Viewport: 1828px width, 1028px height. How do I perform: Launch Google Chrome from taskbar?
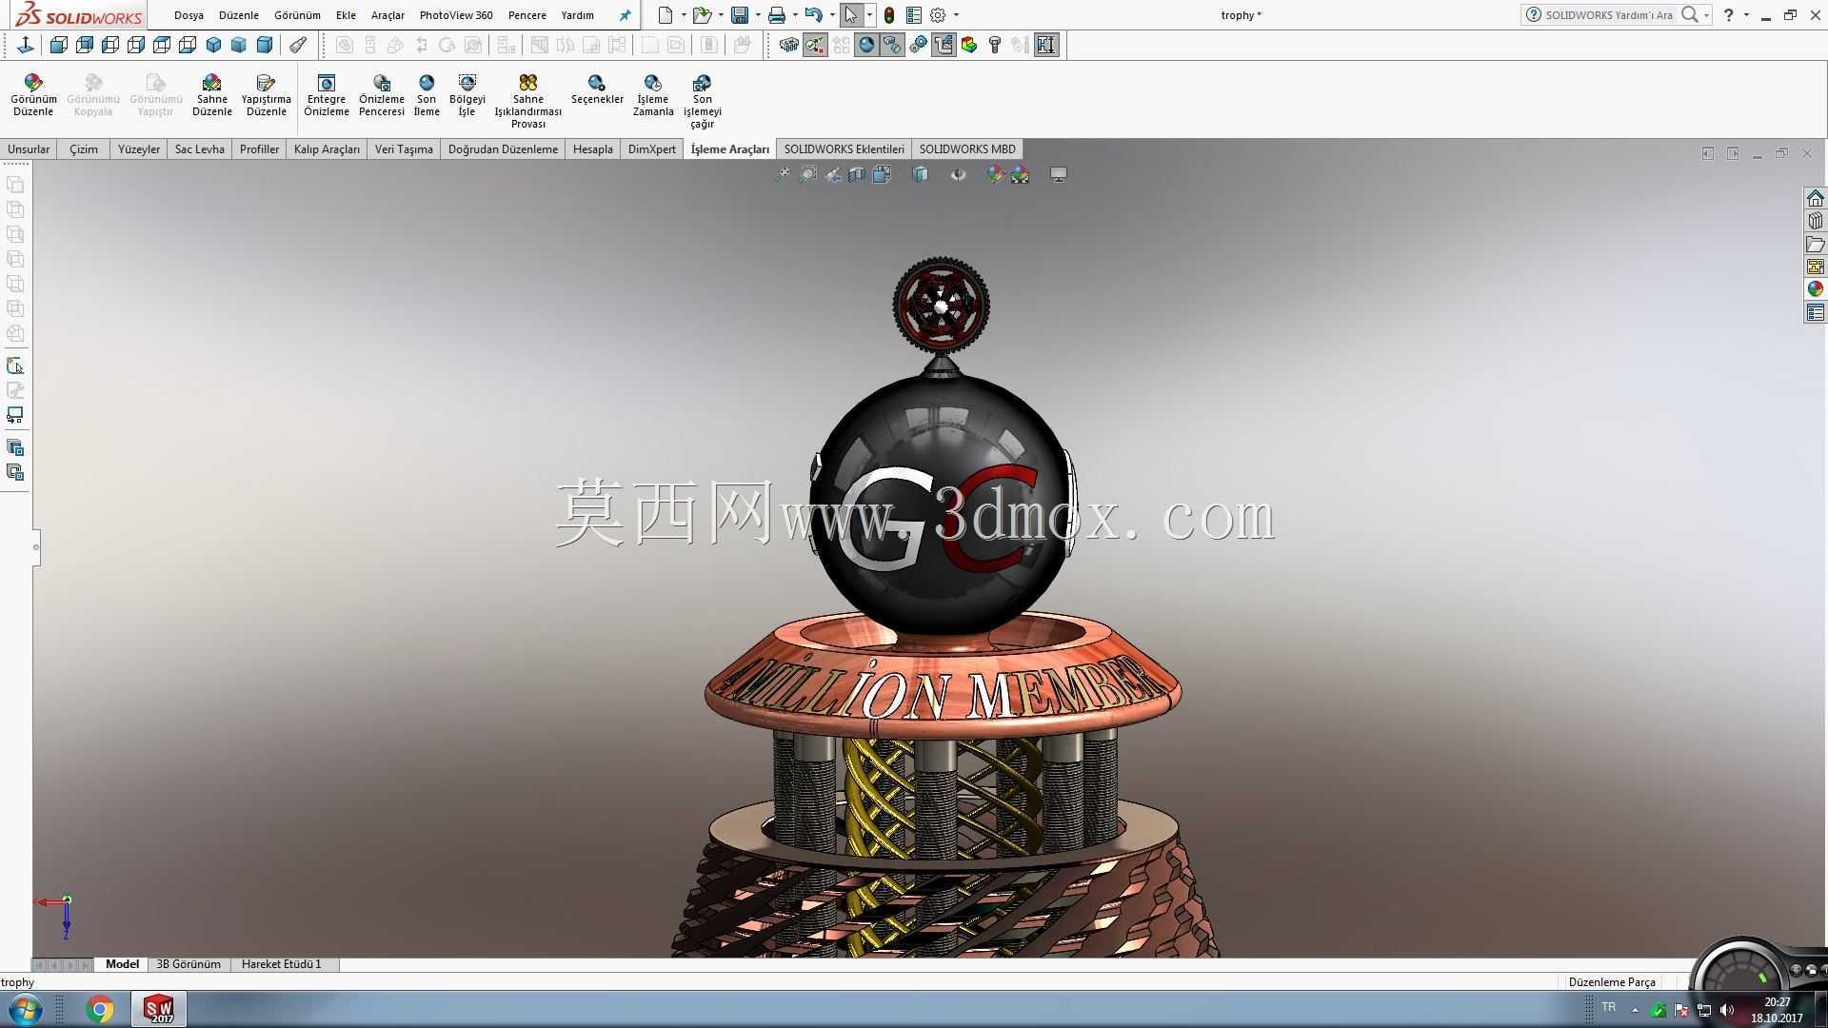pos(100,1009)
